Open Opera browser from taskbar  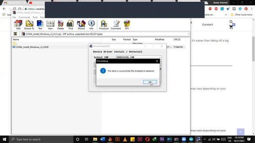pyautogui.click(x=147, y=139)
